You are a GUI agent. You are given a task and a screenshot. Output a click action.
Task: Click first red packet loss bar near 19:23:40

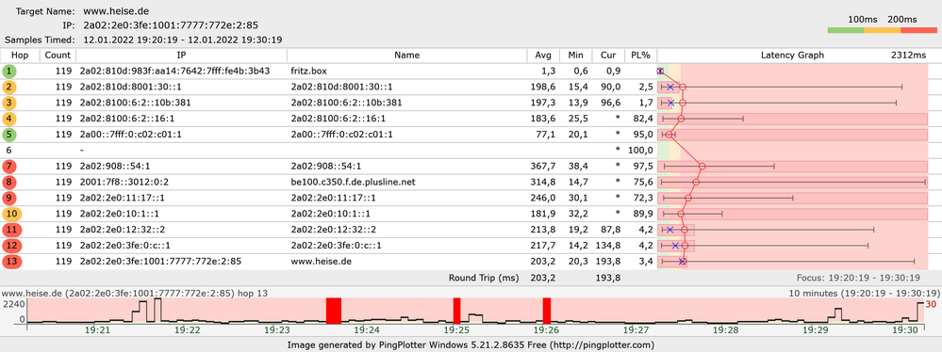(334, 311)
